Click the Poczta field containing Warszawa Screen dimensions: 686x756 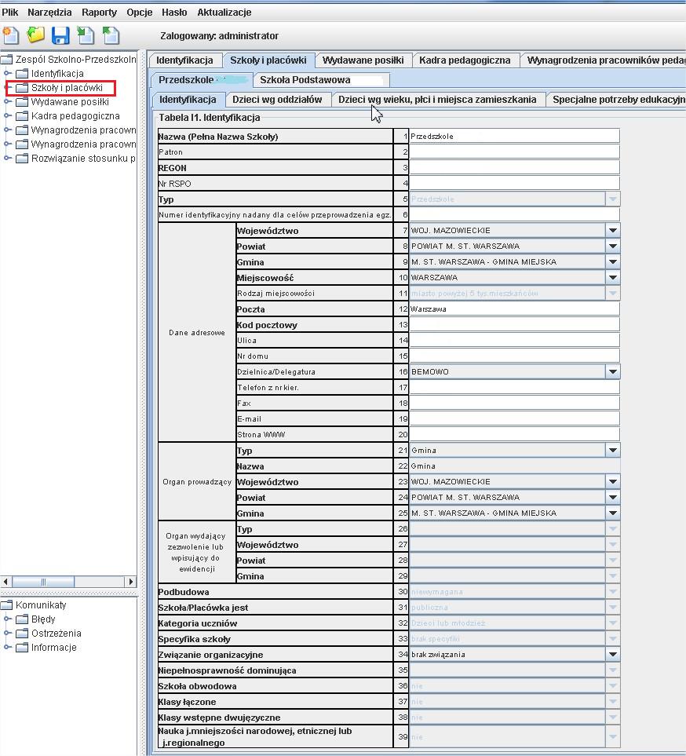[x=514, y=309]
